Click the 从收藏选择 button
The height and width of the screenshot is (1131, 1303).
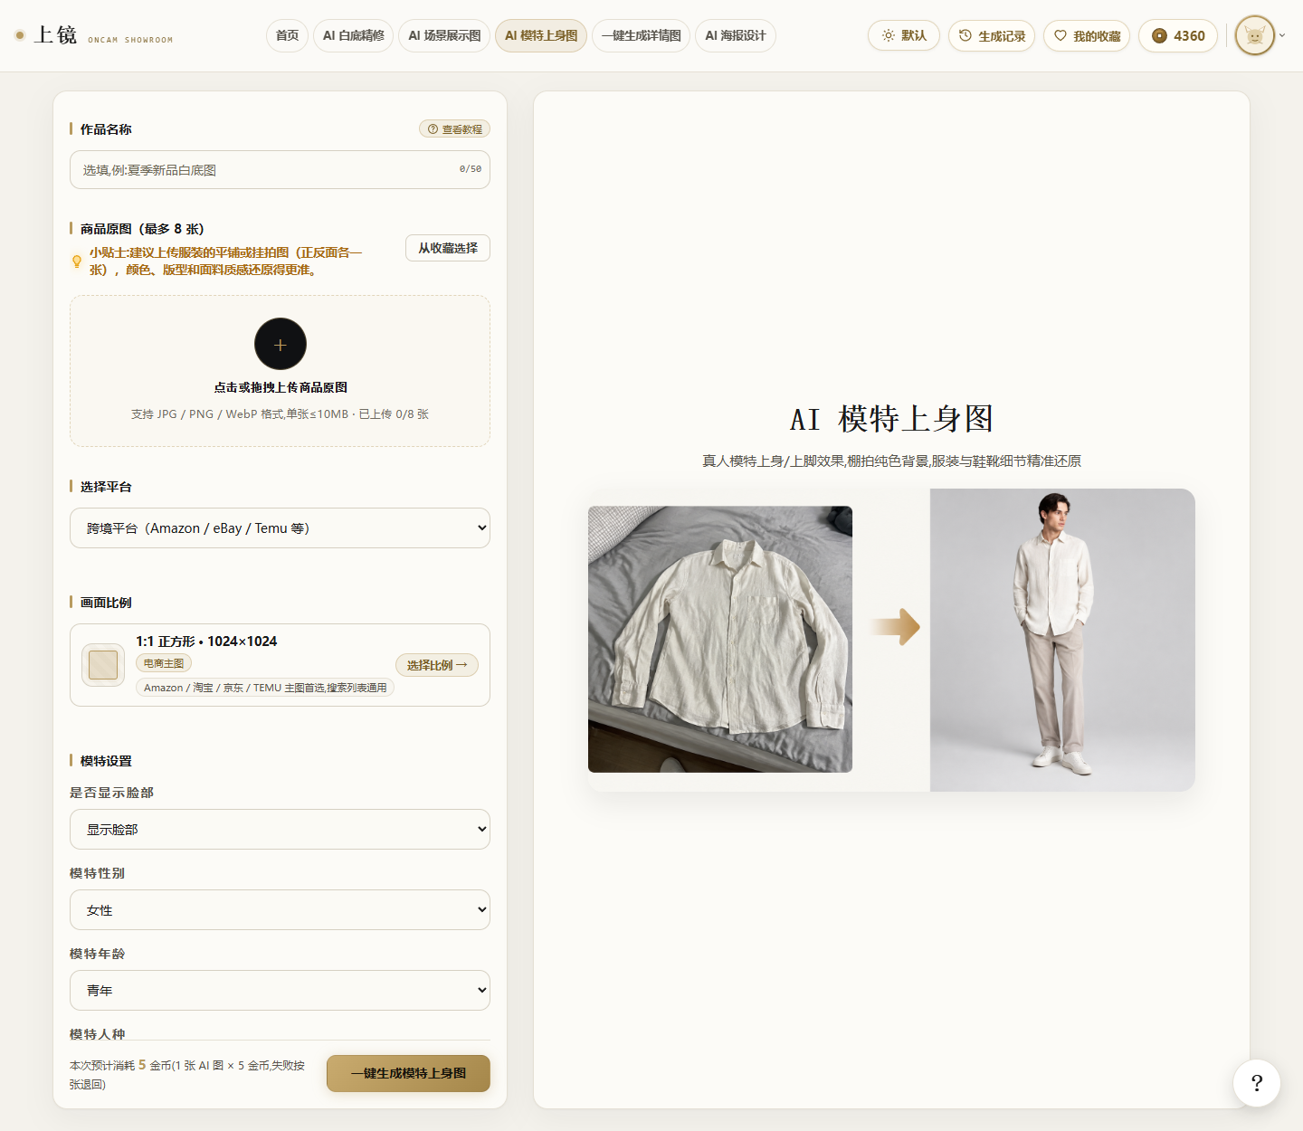(x=448, y=248)
